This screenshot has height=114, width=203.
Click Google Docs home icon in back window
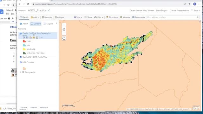pyautogui.click(x=2, y=12)
